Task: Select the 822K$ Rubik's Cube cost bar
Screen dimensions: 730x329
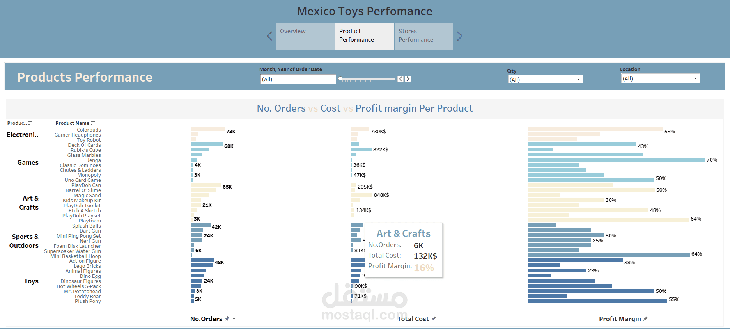Action: point(361,149)
